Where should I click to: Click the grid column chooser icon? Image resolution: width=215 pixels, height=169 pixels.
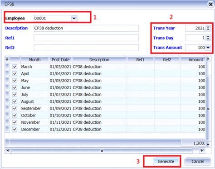7,59
